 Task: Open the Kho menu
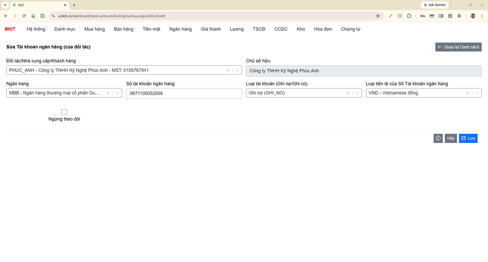pos(301,29)
